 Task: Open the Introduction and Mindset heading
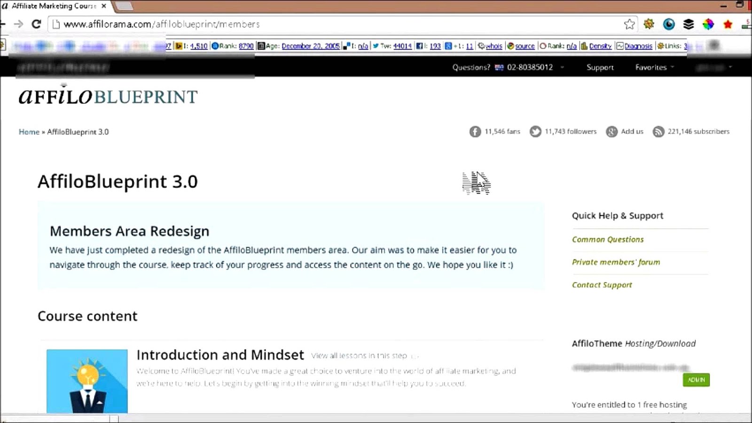pyautogui.click(x=220, y=355)
